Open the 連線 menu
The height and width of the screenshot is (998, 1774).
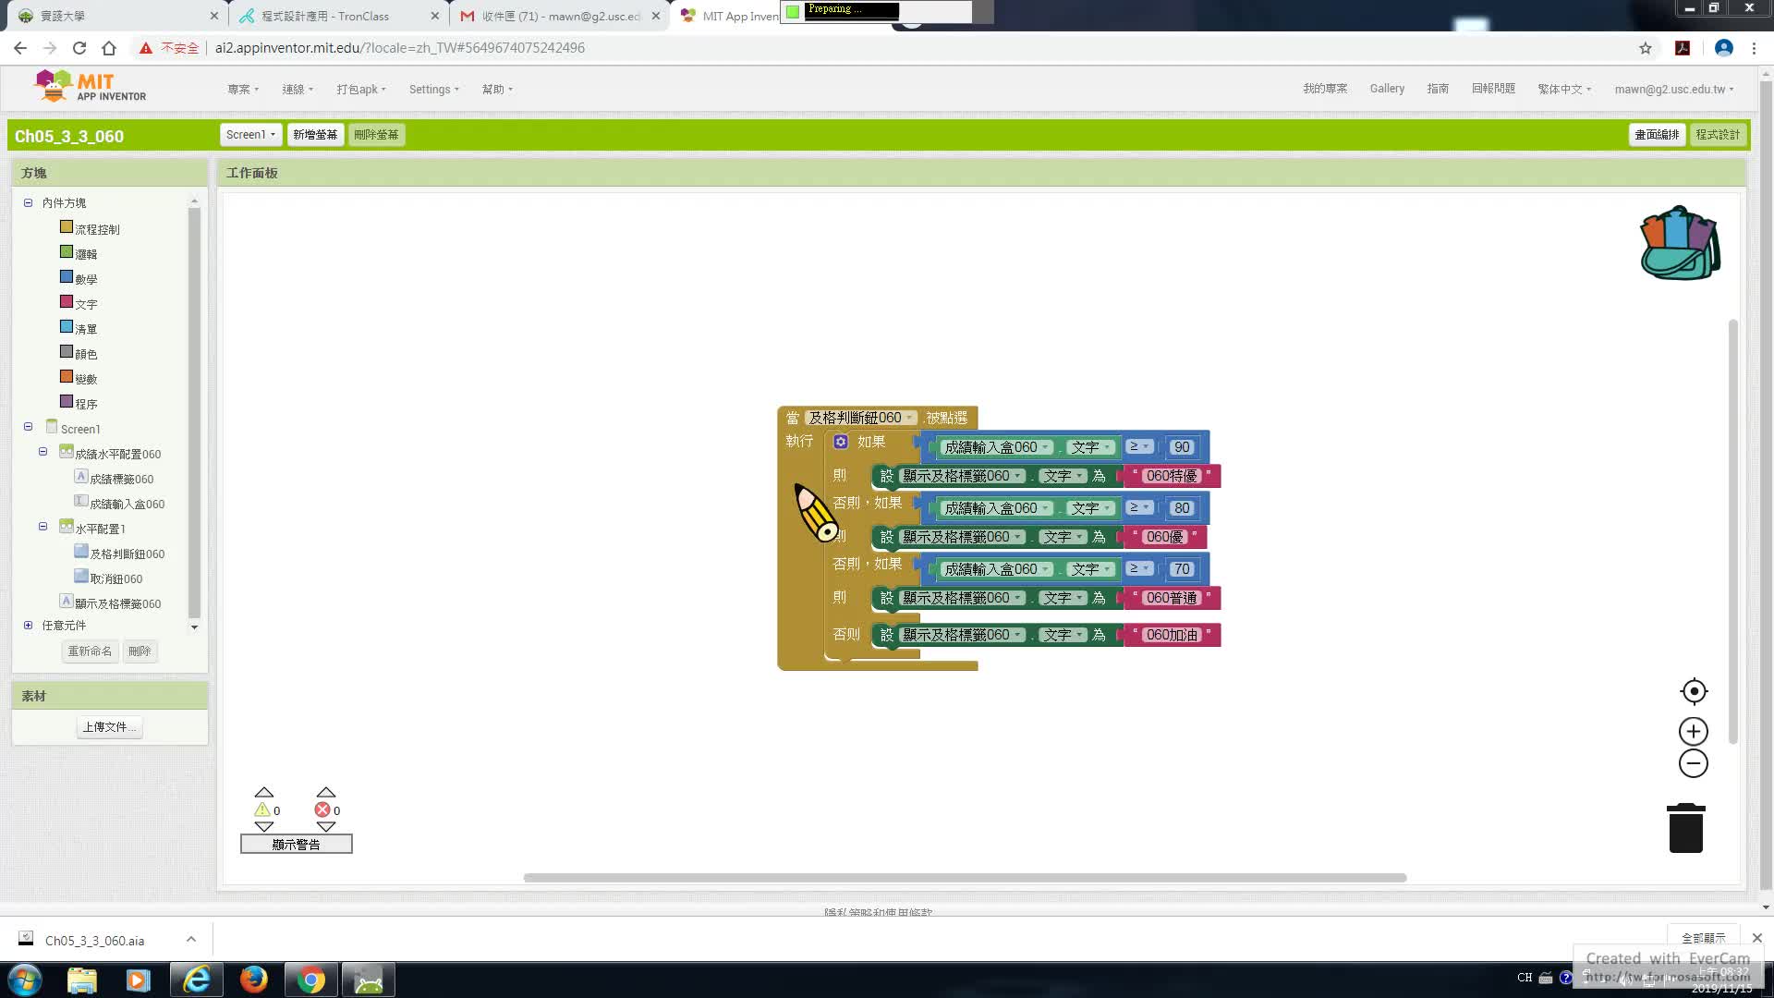[298, 90]
